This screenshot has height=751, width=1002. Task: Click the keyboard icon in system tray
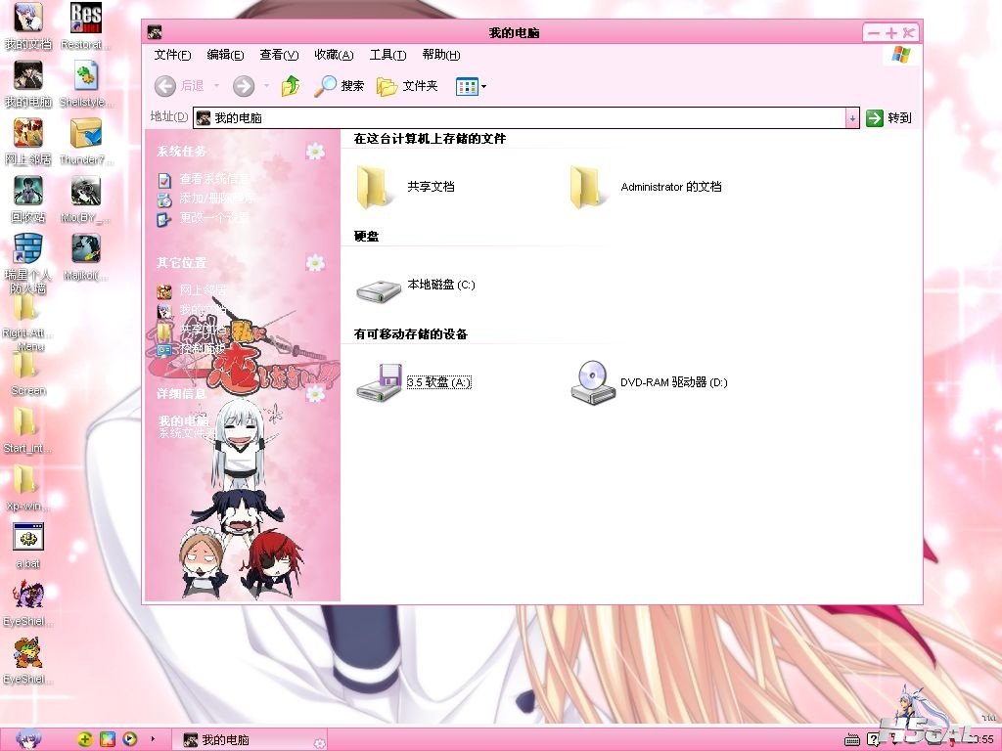pyautogui.click(x=852, y=740)
